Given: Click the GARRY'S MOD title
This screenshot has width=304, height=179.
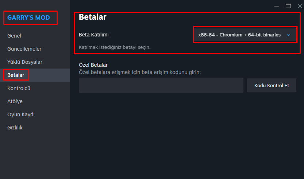Looking at the screenshot, I should coord(28,17).
